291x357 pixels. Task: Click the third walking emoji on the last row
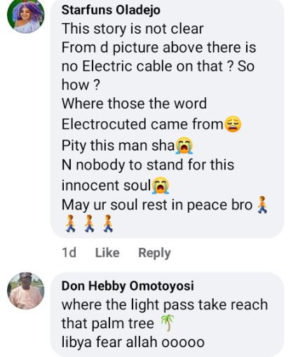(x=108, y=223)
